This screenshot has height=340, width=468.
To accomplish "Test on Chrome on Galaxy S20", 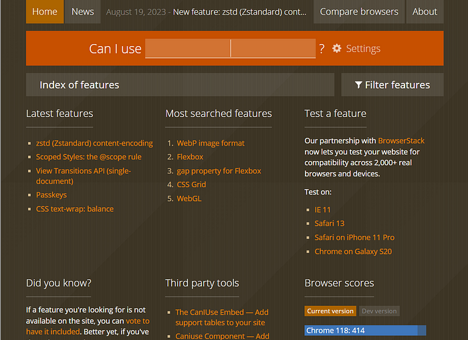I will click(353, 251).
